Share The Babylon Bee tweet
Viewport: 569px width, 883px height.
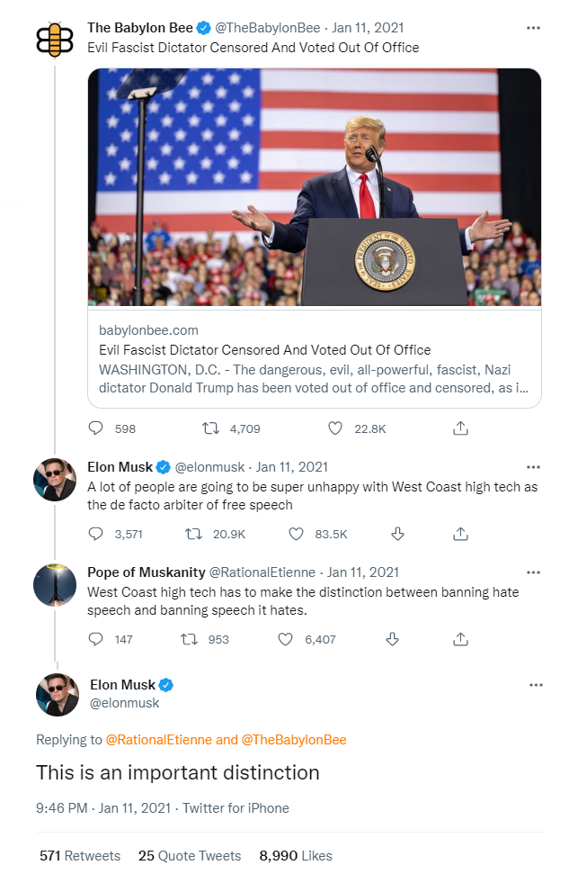460,428
